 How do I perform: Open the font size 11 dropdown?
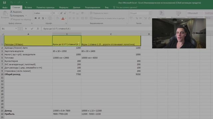click(58, 13)
